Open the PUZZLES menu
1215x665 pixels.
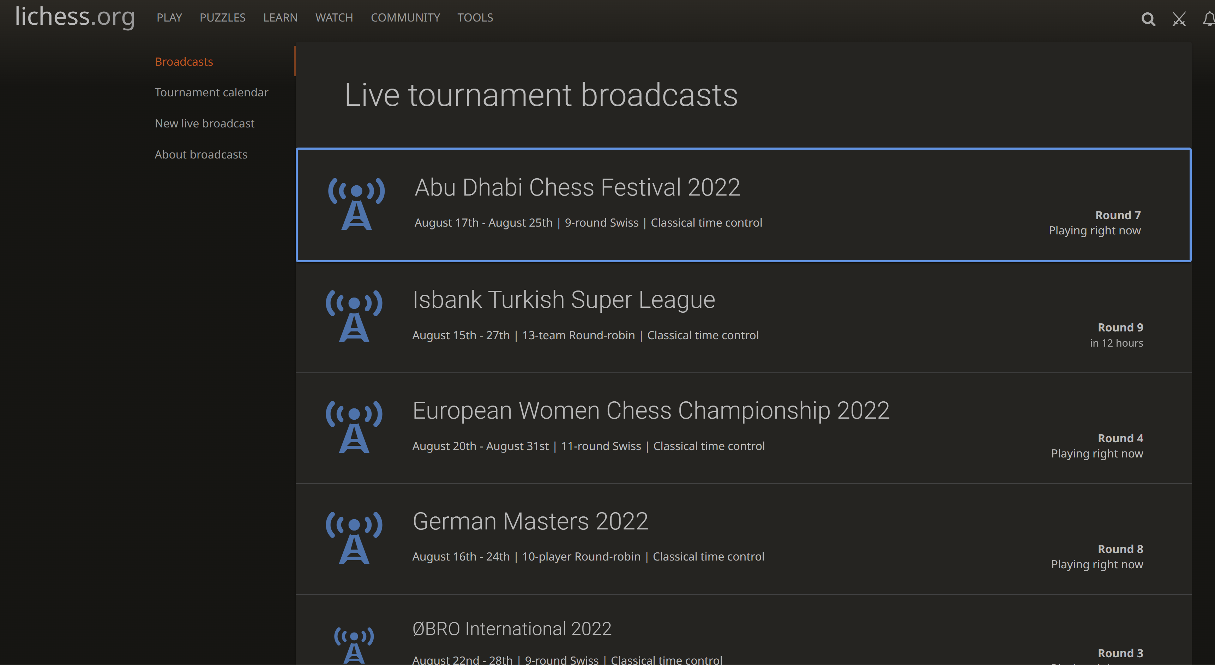pyautogui.click(x=223, y=17)
